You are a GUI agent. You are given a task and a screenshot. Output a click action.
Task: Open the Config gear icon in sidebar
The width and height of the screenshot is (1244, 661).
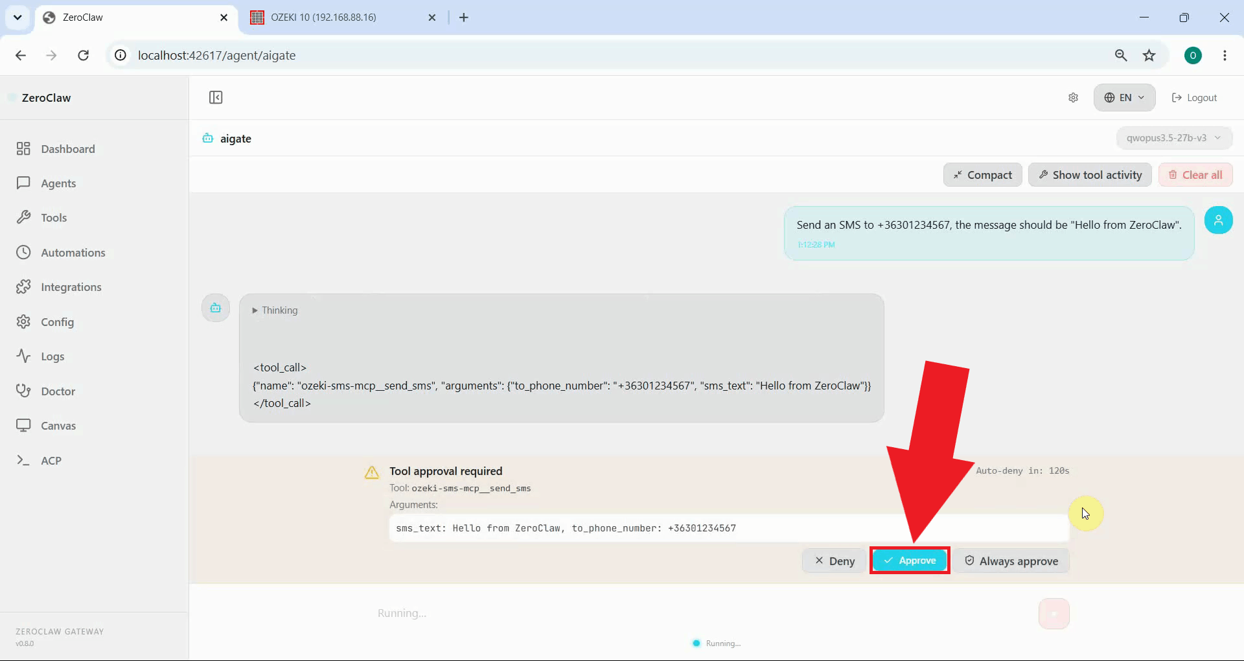(x=23, y=322)
